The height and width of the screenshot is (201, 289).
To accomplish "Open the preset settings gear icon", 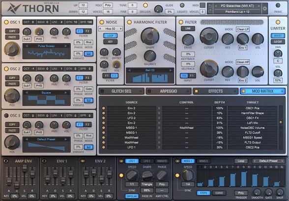I will 264,8.
